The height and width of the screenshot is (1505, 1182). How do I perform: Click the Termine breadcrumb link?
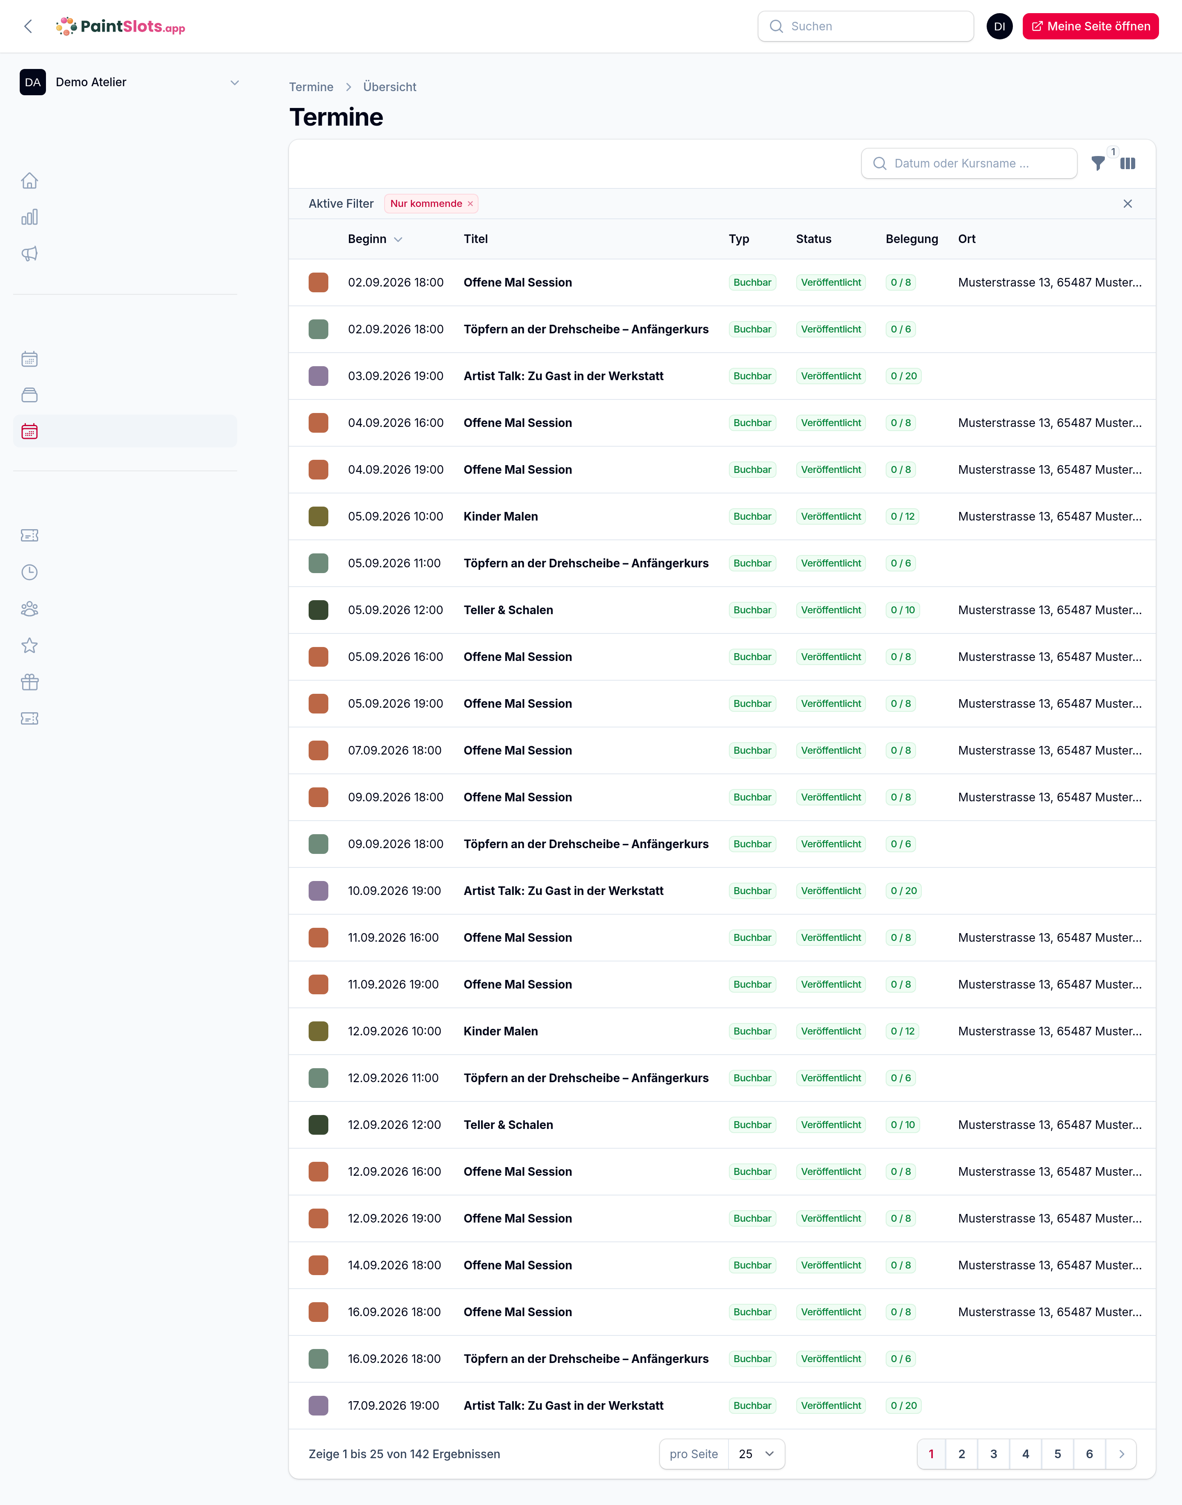(312, 87)
